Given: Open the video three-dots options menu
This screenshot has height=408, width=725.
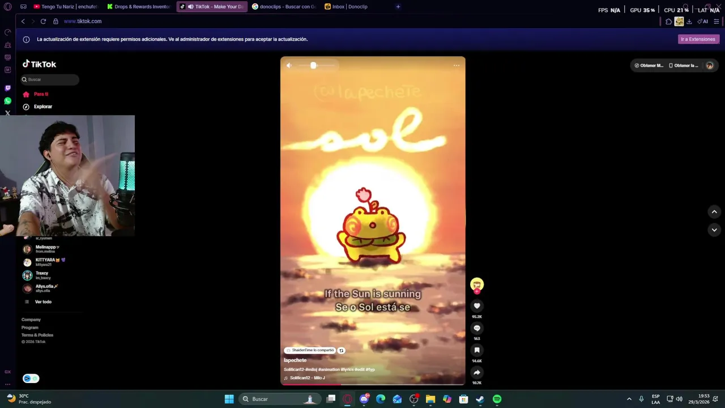Looking at the screenshot, I should coord(457,65).
